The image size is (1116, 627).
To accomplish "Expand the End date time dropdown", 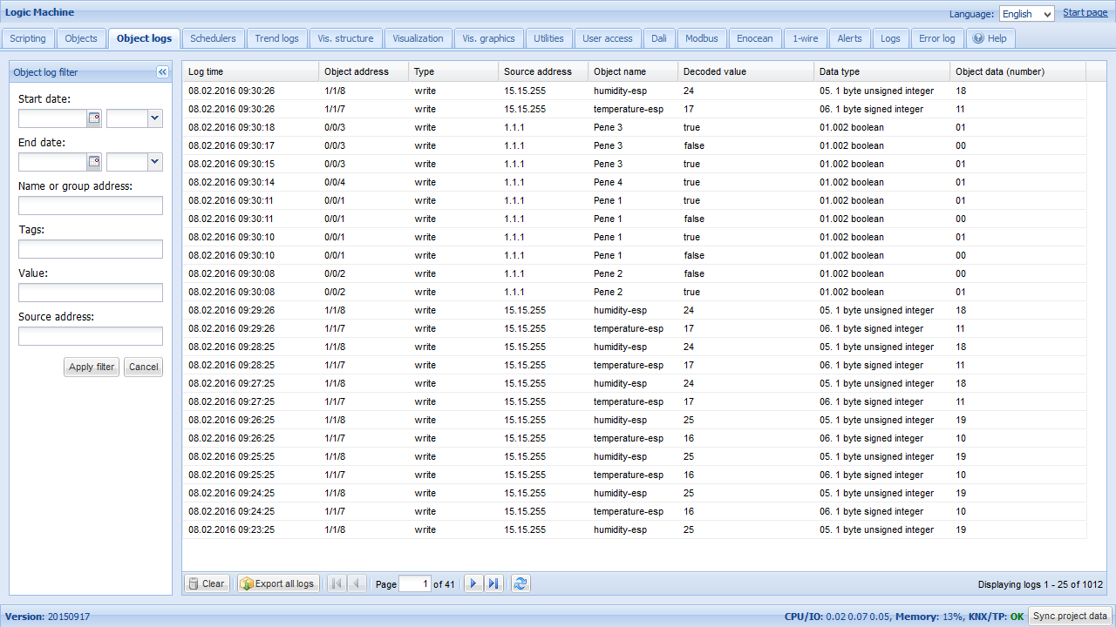I will coord(155,162).
